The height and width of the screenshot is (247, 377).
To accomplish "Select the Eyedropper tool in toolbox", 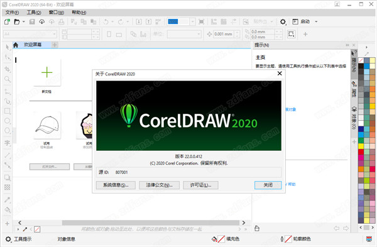I will point(7,200).
